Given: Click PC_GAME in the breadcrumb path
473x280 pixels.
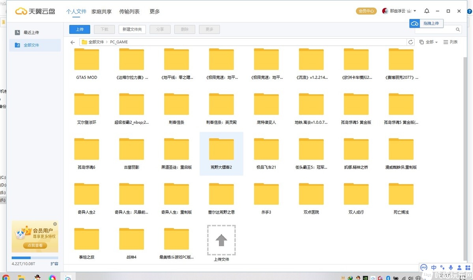Looking at the screenshot, I should pos(119,42).
